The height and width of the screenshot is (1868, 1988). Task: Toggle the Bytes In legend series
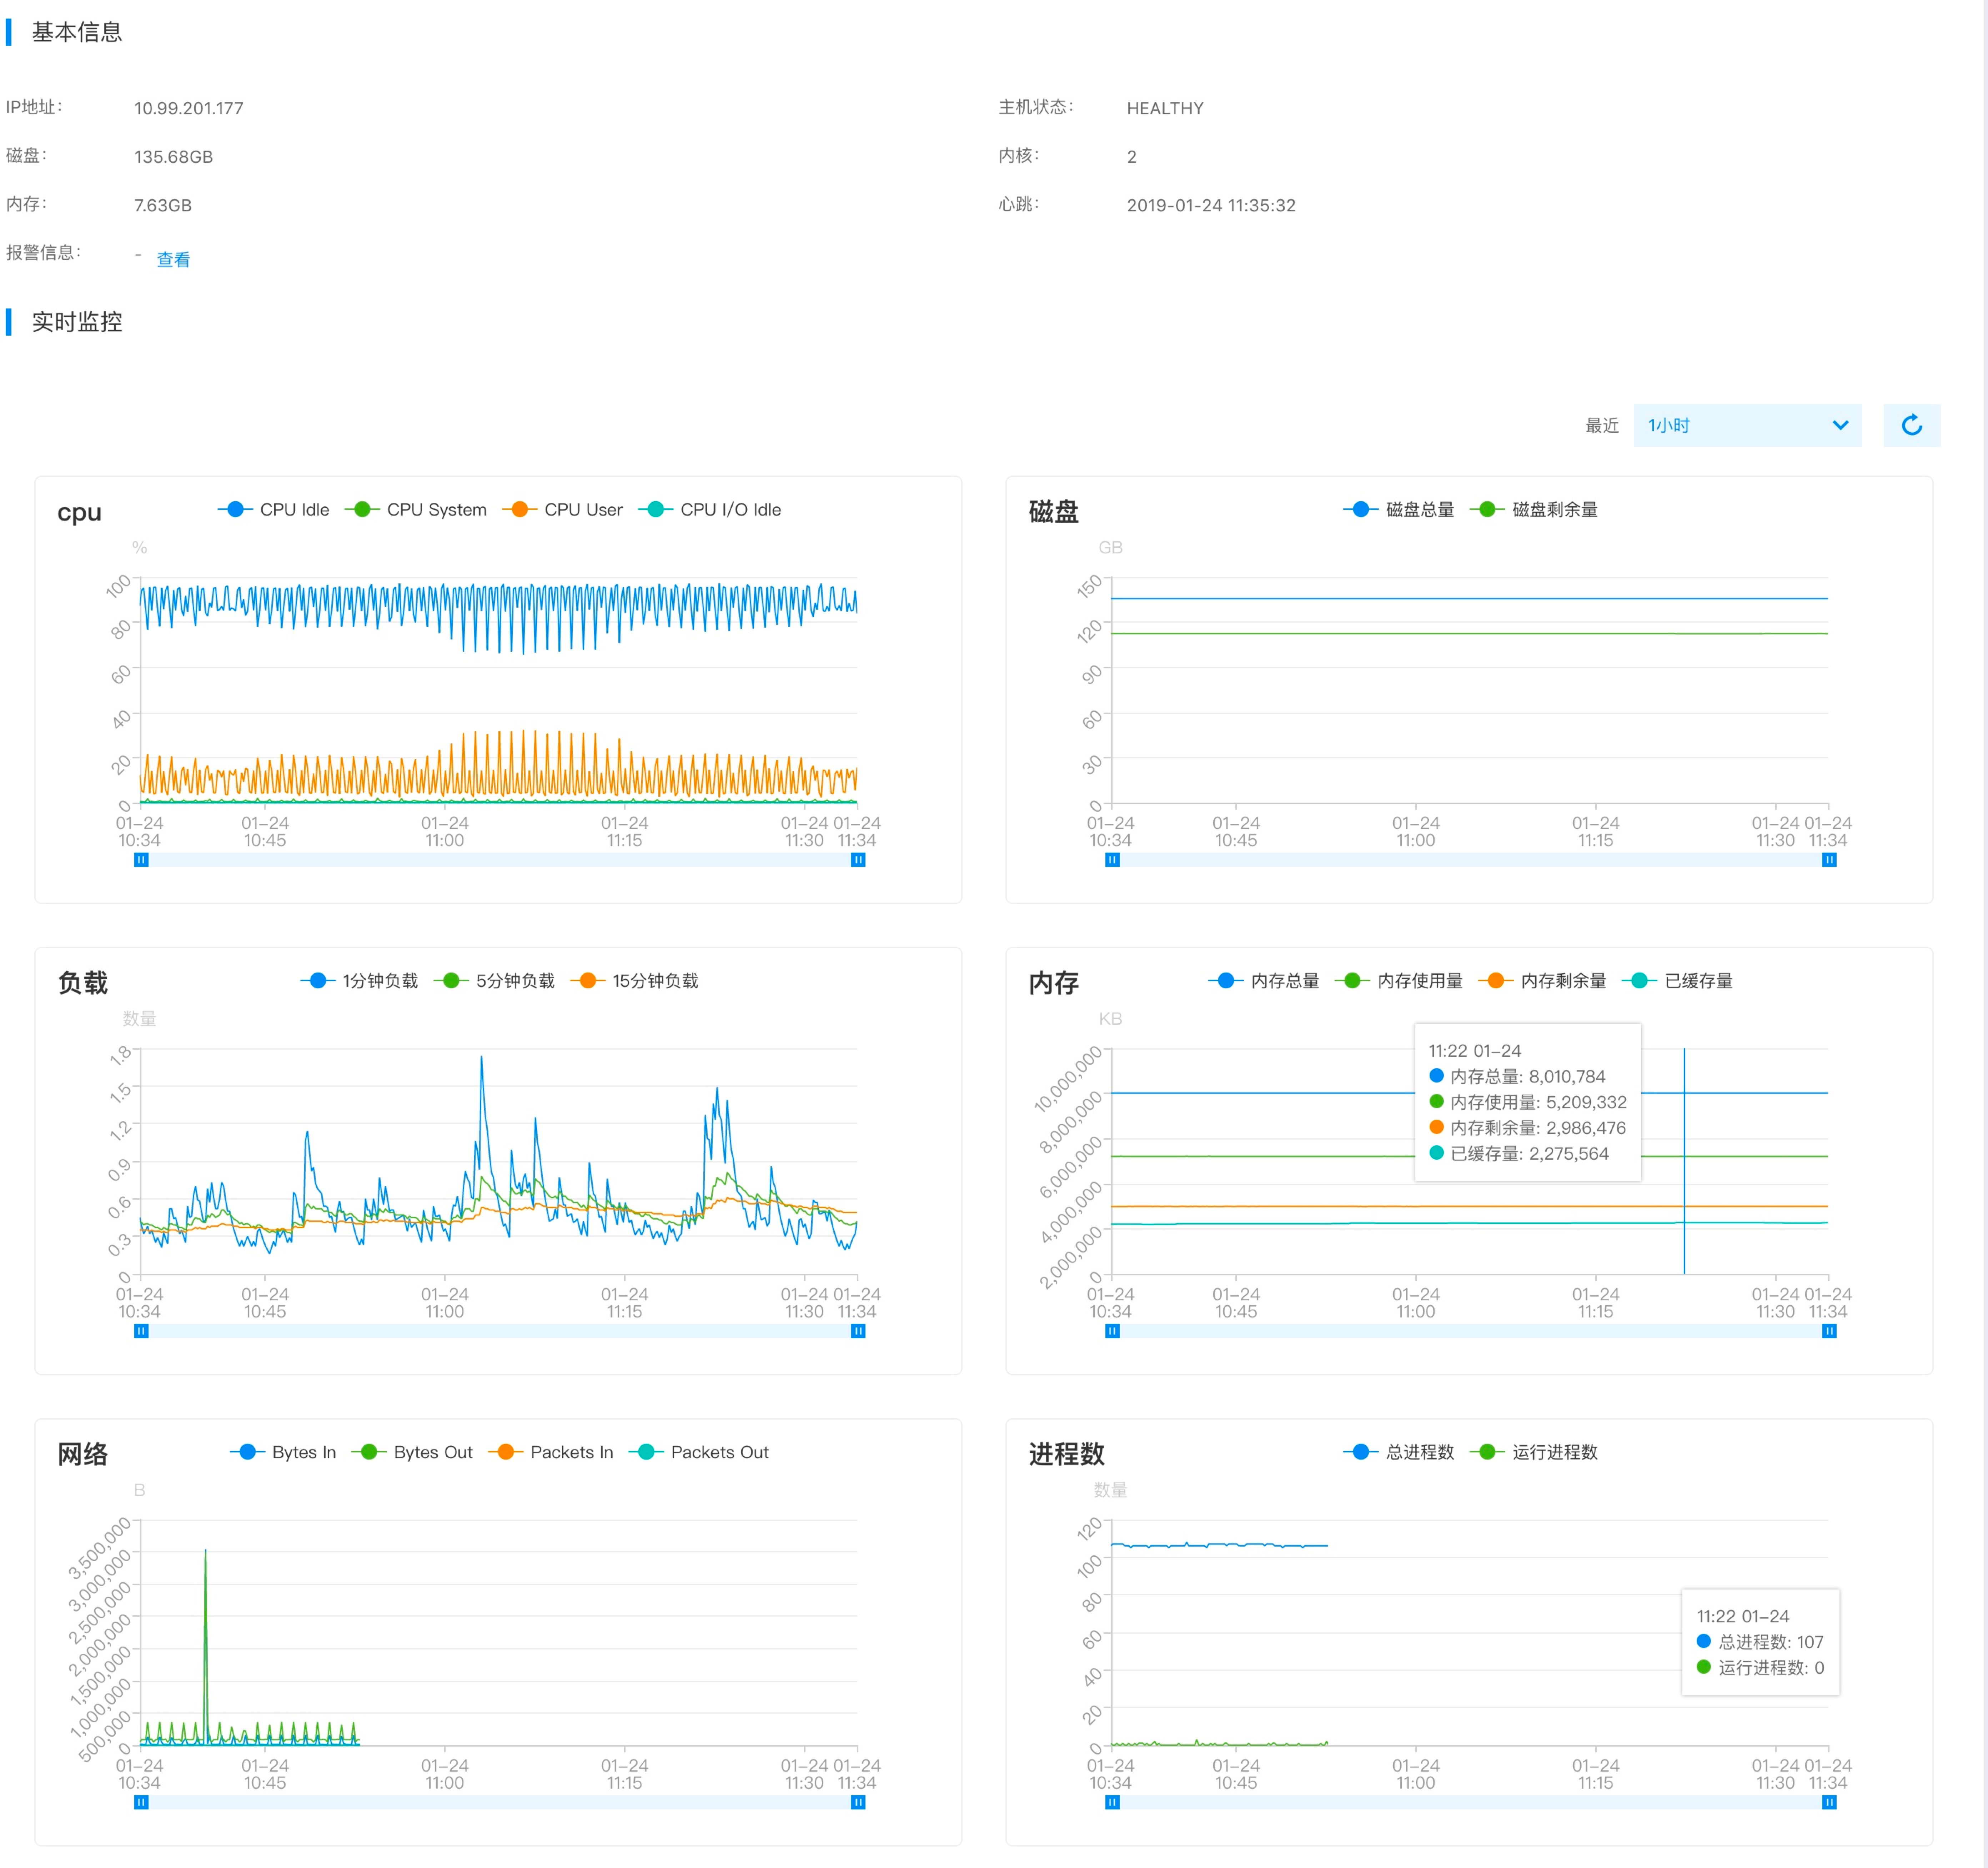[283, 1452]
